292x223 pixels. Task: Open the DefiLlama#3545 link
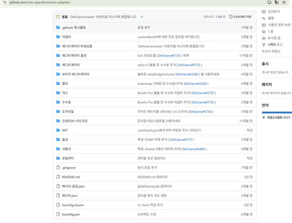(195, 83)
